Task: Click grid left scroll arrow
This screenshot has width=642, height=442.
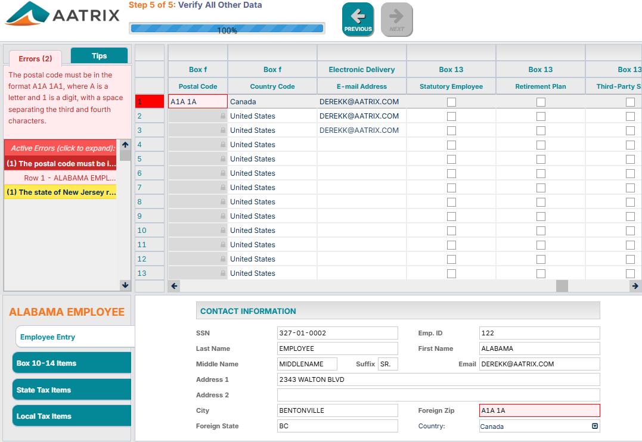Action: tap(175, 286)
